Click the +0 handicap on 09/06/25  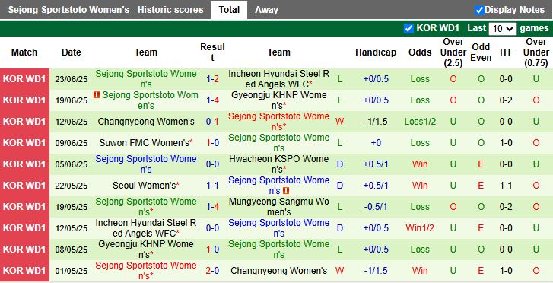376,143
